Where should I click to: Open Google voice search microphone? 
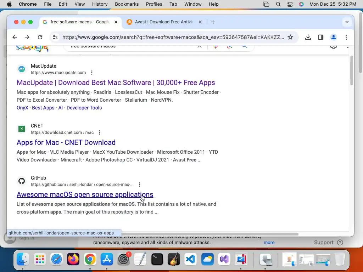(216, 46)
